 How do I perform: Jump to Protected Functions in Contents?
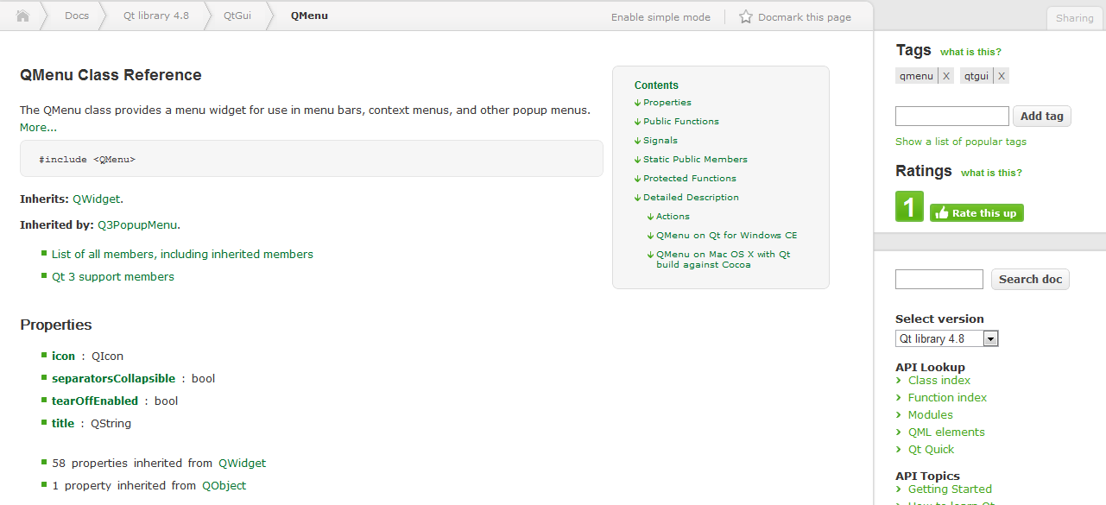(689, 179)
